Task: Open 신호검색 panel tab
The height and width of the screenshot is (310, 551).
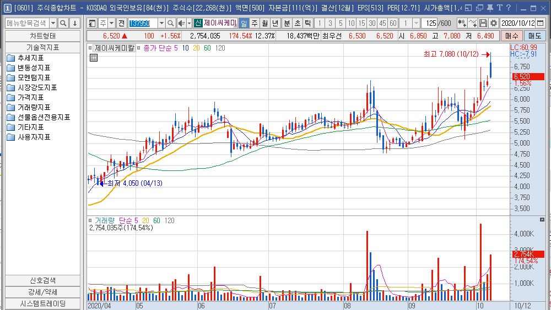Action: [43, 280]
